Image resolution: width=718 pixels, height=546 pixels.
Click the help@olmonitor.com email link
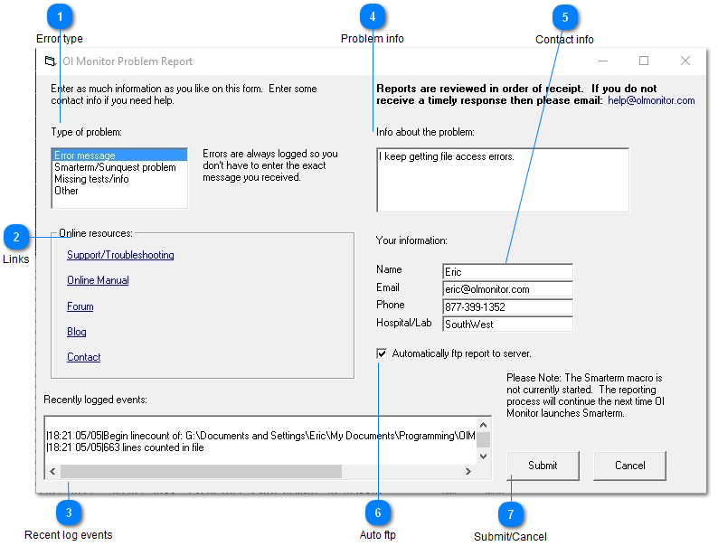tap(651, 100)
